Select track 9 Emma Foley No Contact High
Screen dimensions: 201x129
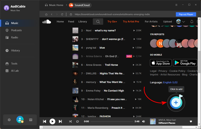(107, 91)
